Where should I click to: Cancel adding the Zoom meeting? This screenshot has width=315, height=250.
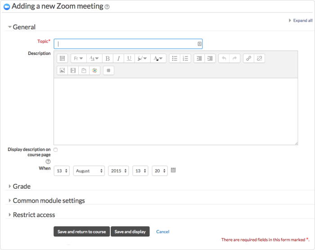click(x=163, y=232)
